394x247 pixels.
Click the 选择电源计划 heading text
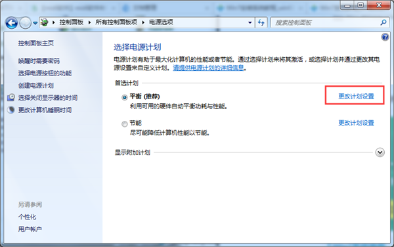click(x=137, y=47)
